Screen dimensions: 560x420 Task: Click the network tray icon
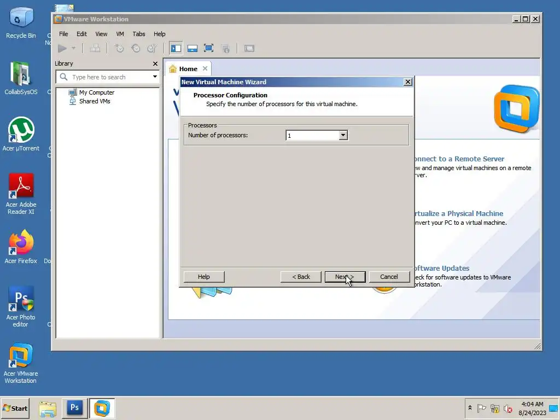(x=494, y=408)
